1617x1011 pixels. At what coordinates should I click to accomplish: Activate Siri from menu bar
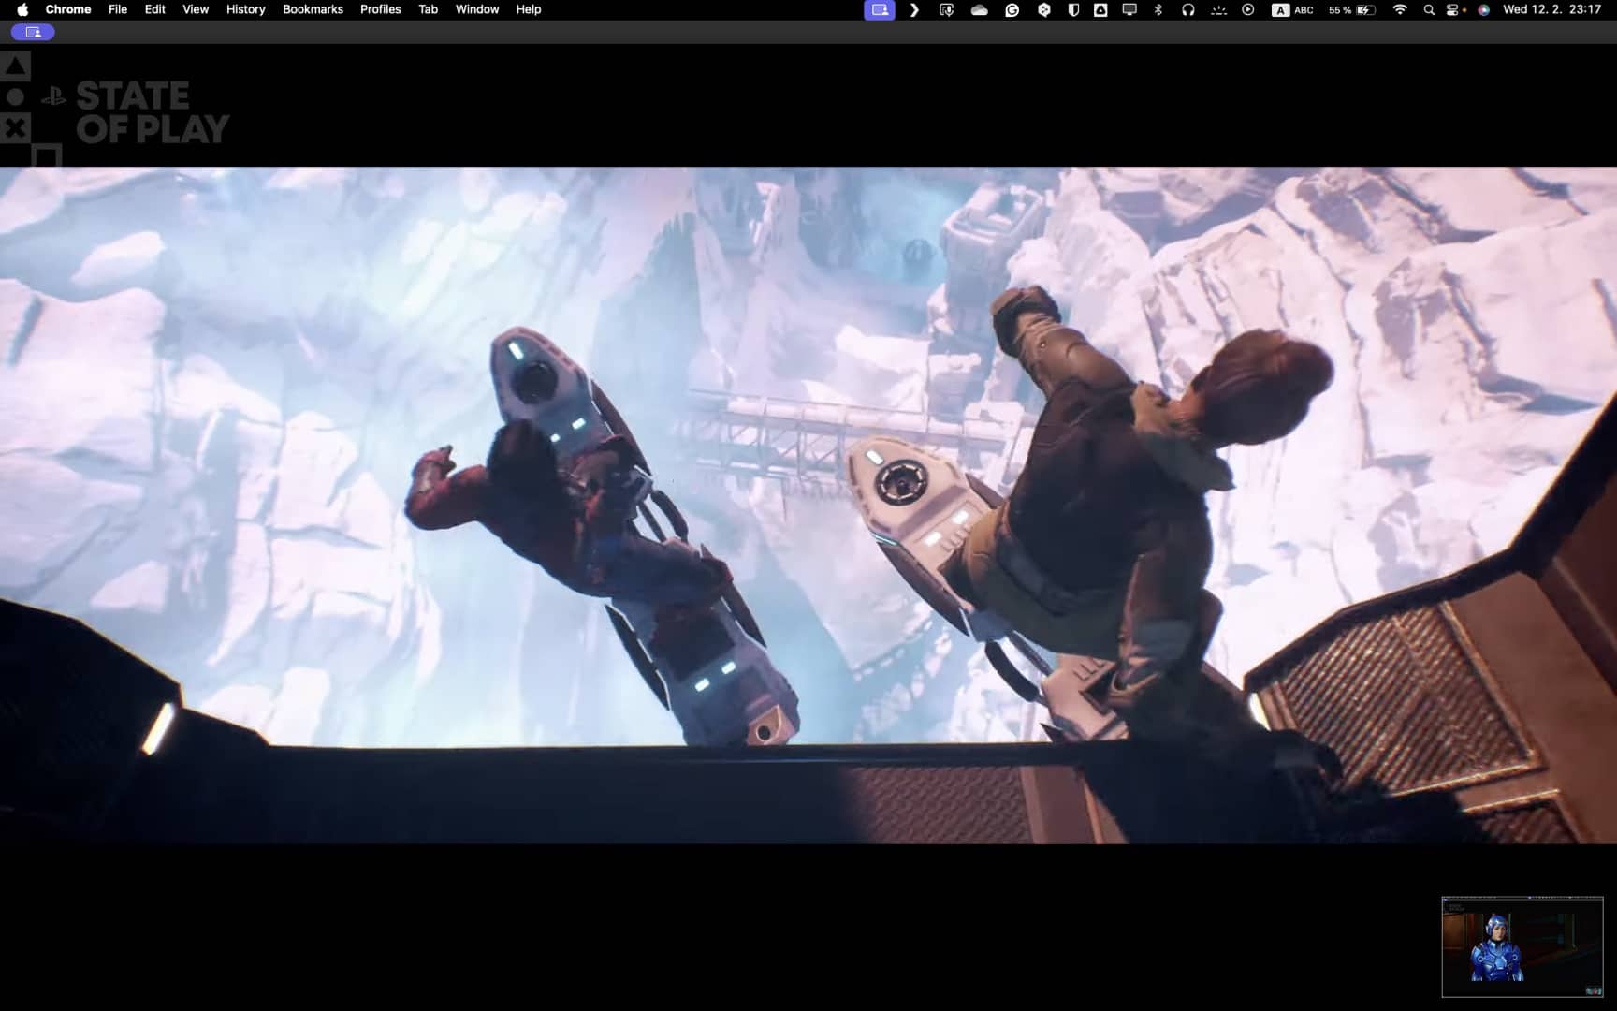click(x=1483, y=9)
